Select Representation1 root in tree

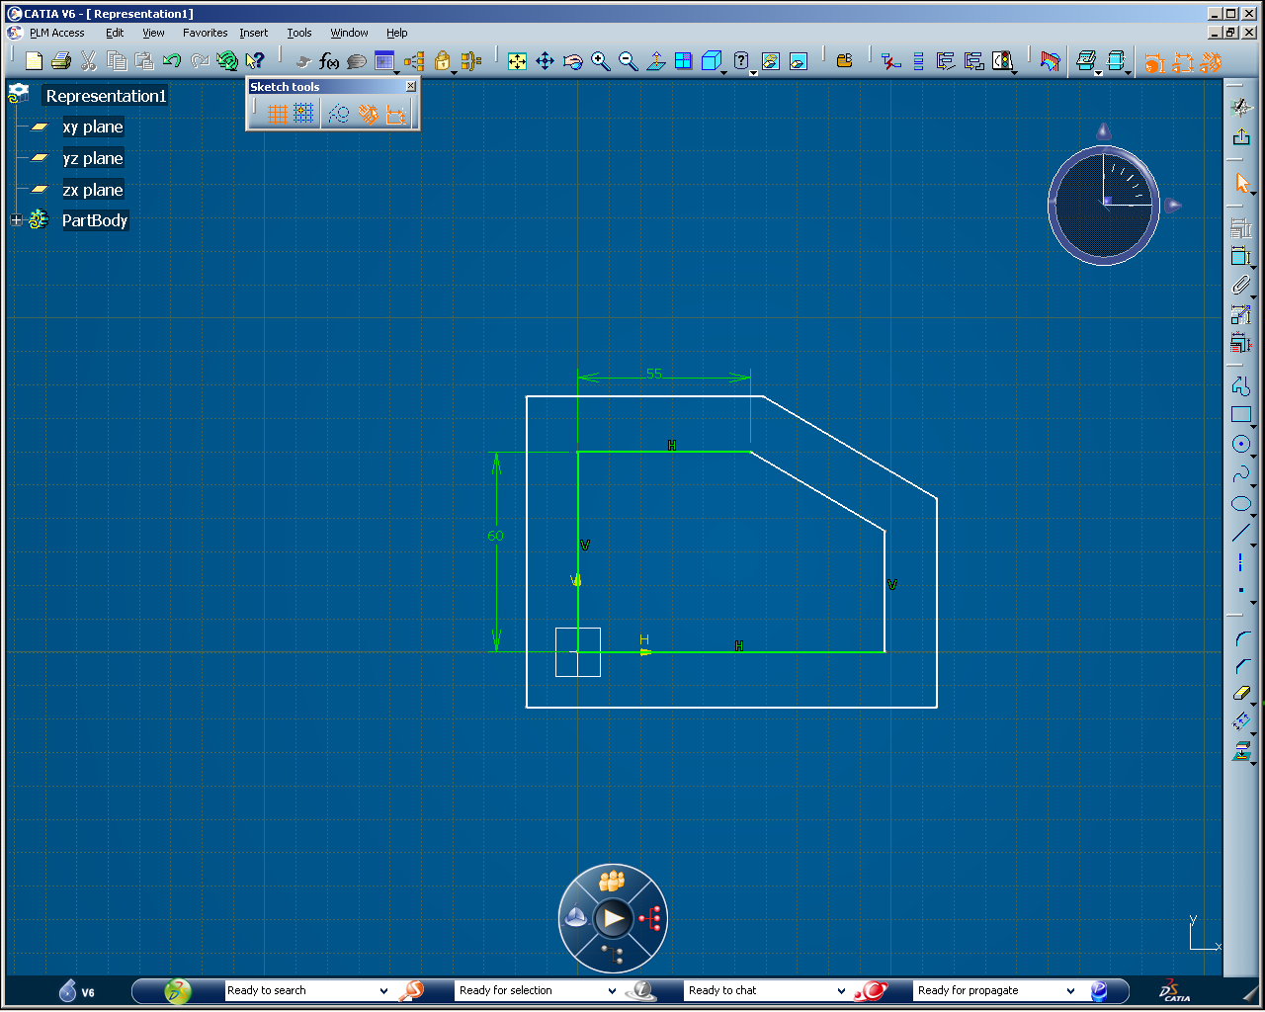[107, 96]
